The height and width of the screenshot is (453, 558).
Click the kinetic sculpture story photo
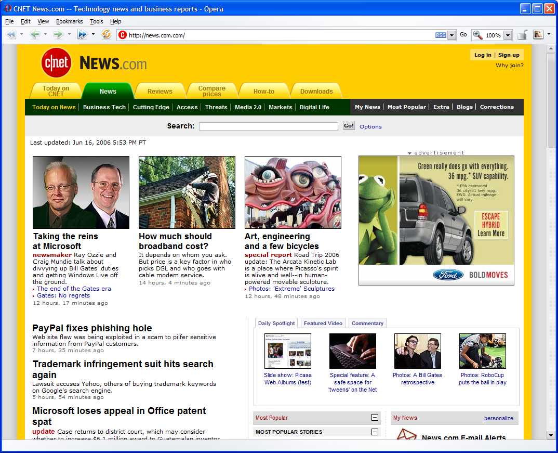[293, 192]
